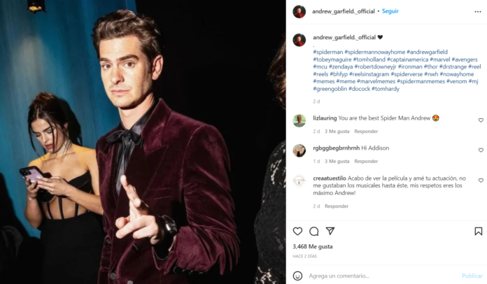Open the comment speech bubble icon
The height and width of the screenshot is (284, 487).
click(x=314, y=232)
